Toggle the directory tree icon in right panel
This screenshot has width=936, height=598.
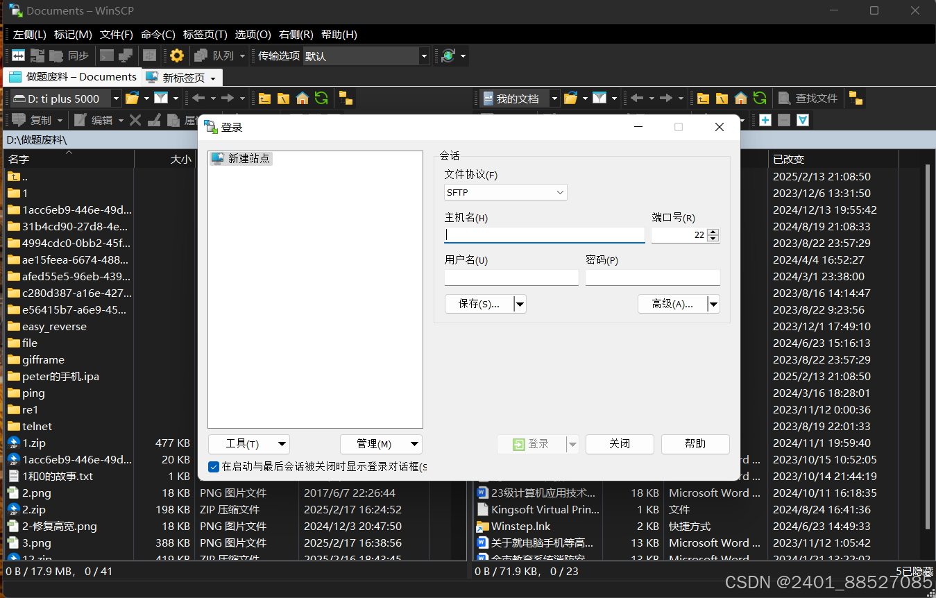856,99
